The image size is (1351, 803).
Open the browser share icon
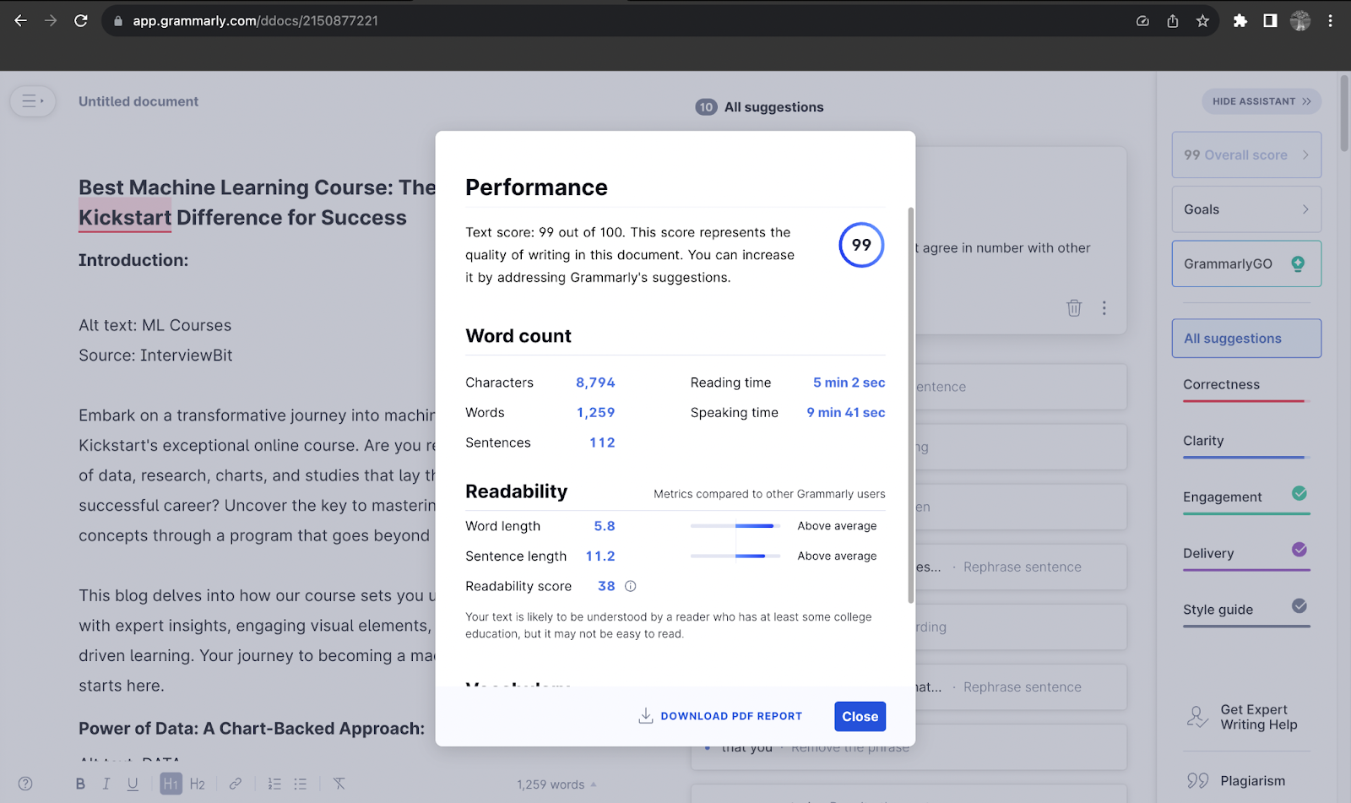pos(1173,21)
